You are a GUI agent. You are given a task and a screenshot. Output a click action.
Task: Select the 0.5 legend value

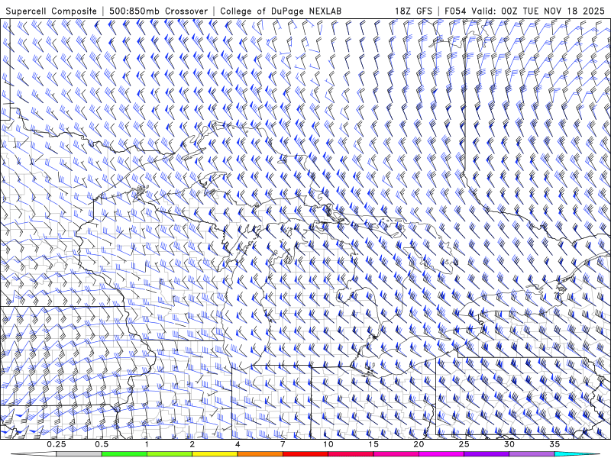point(102,444)
